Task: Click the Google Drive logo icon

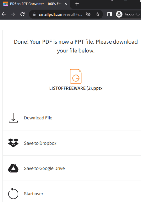Action: click(13, 168)
